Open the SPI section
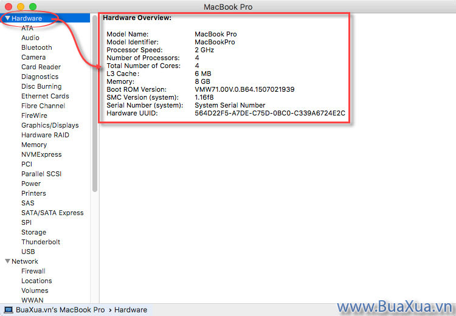Screen dimensions: 456x316 click(x=26, y=222)
